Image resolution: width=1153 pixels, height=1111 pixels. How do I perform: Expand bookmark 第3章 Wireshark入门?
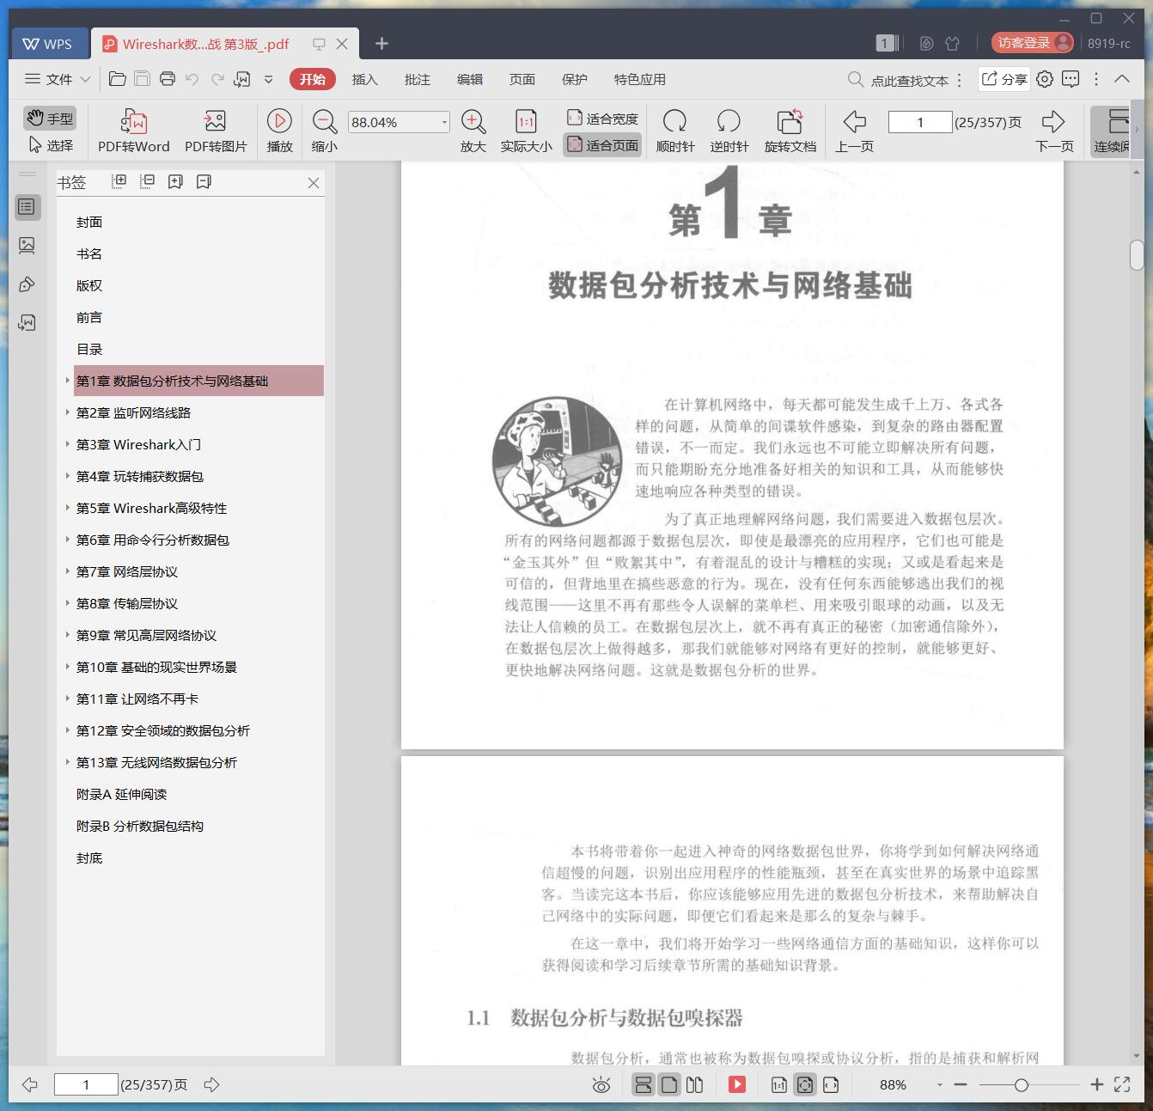pyautogui.click(x=68, y=444)
